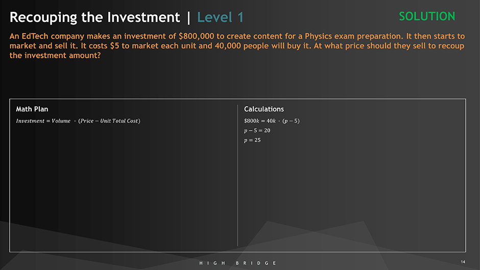This screenshot has height=270, width=480.
Task: Click "Price" inside the formula parentheses
Action: coord(87,121)
